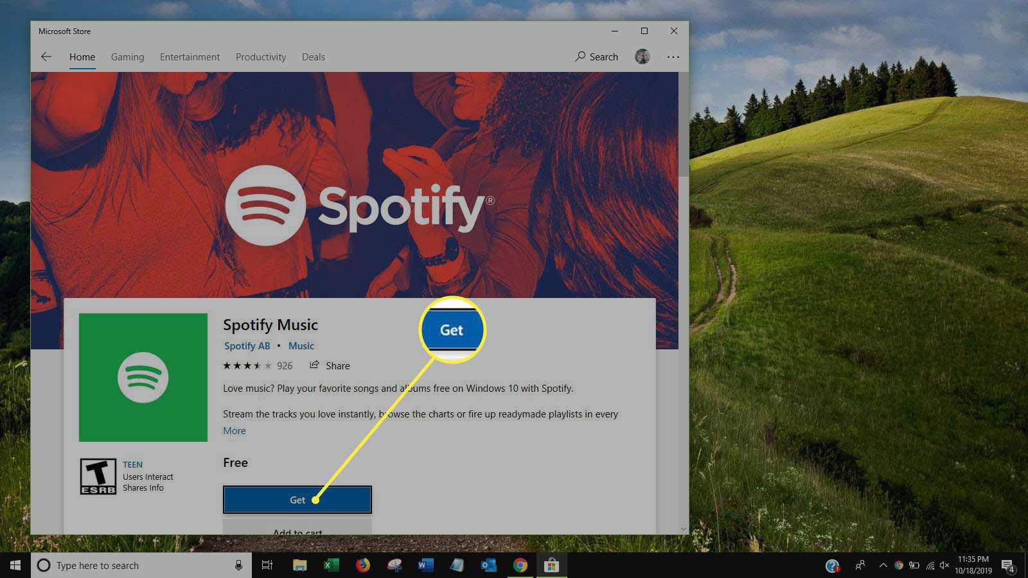Open the Get Help tray icon
The height and width of the screenshot is (578, 1028).
click(832, 566)
